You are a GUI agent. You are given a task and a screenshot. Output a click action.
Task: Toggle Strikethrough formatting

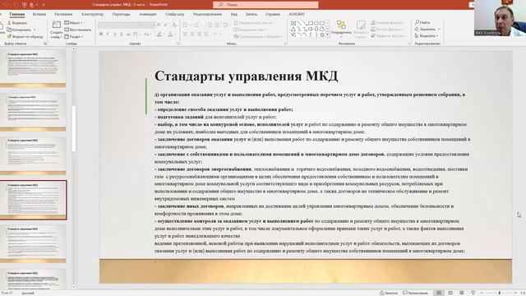[128, 35]
